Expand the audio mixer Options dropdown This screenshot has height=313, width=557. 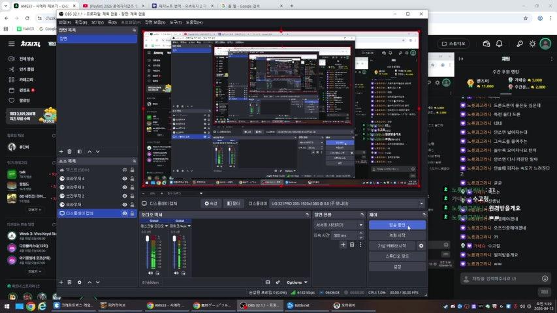tap(297, 282)
